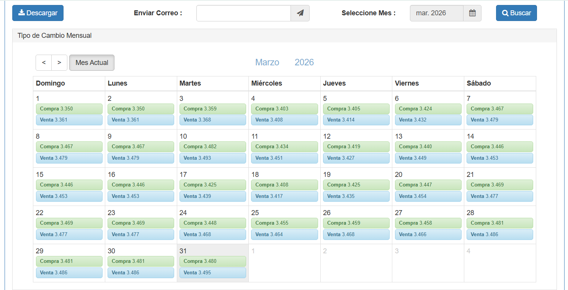The height and width of the screenshot is (290, 568).
Task: Go to previous month with < arrow
Action: (44, 63)
